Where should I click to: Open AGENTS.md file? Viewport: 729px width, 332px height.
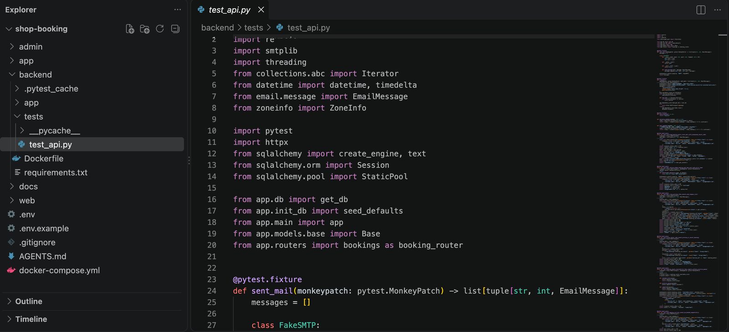92,256
